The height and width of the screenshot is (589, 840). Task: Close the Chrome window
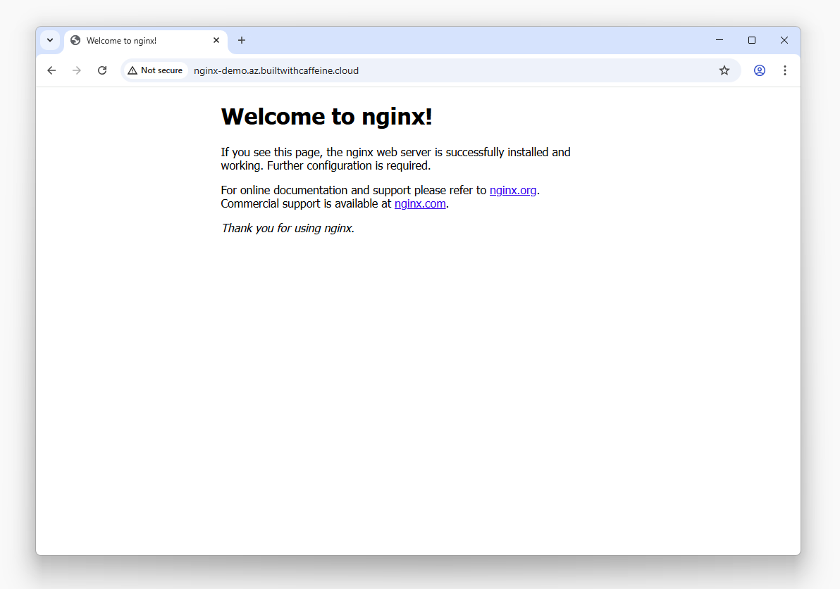click(784, 40)
